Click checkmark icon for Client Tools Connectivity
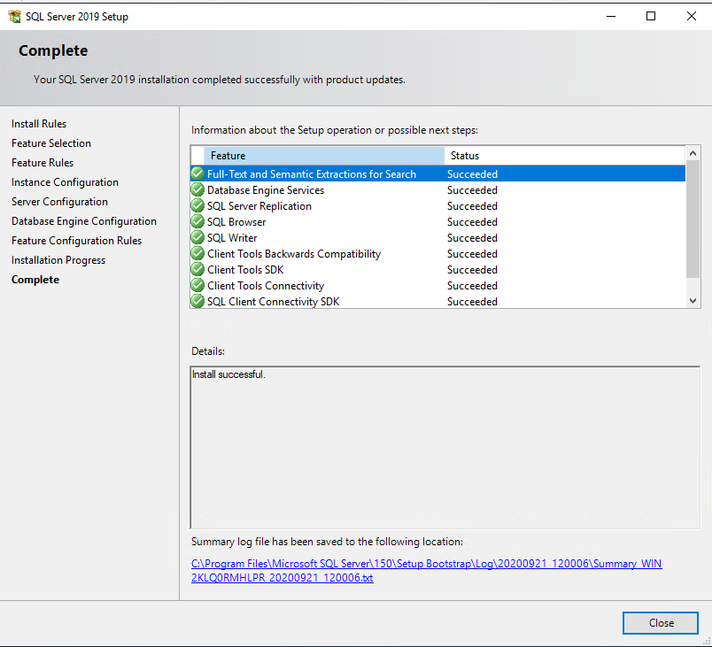Image resolution: width=712 pixels, height=647 pixels. (x=197, y=286)
